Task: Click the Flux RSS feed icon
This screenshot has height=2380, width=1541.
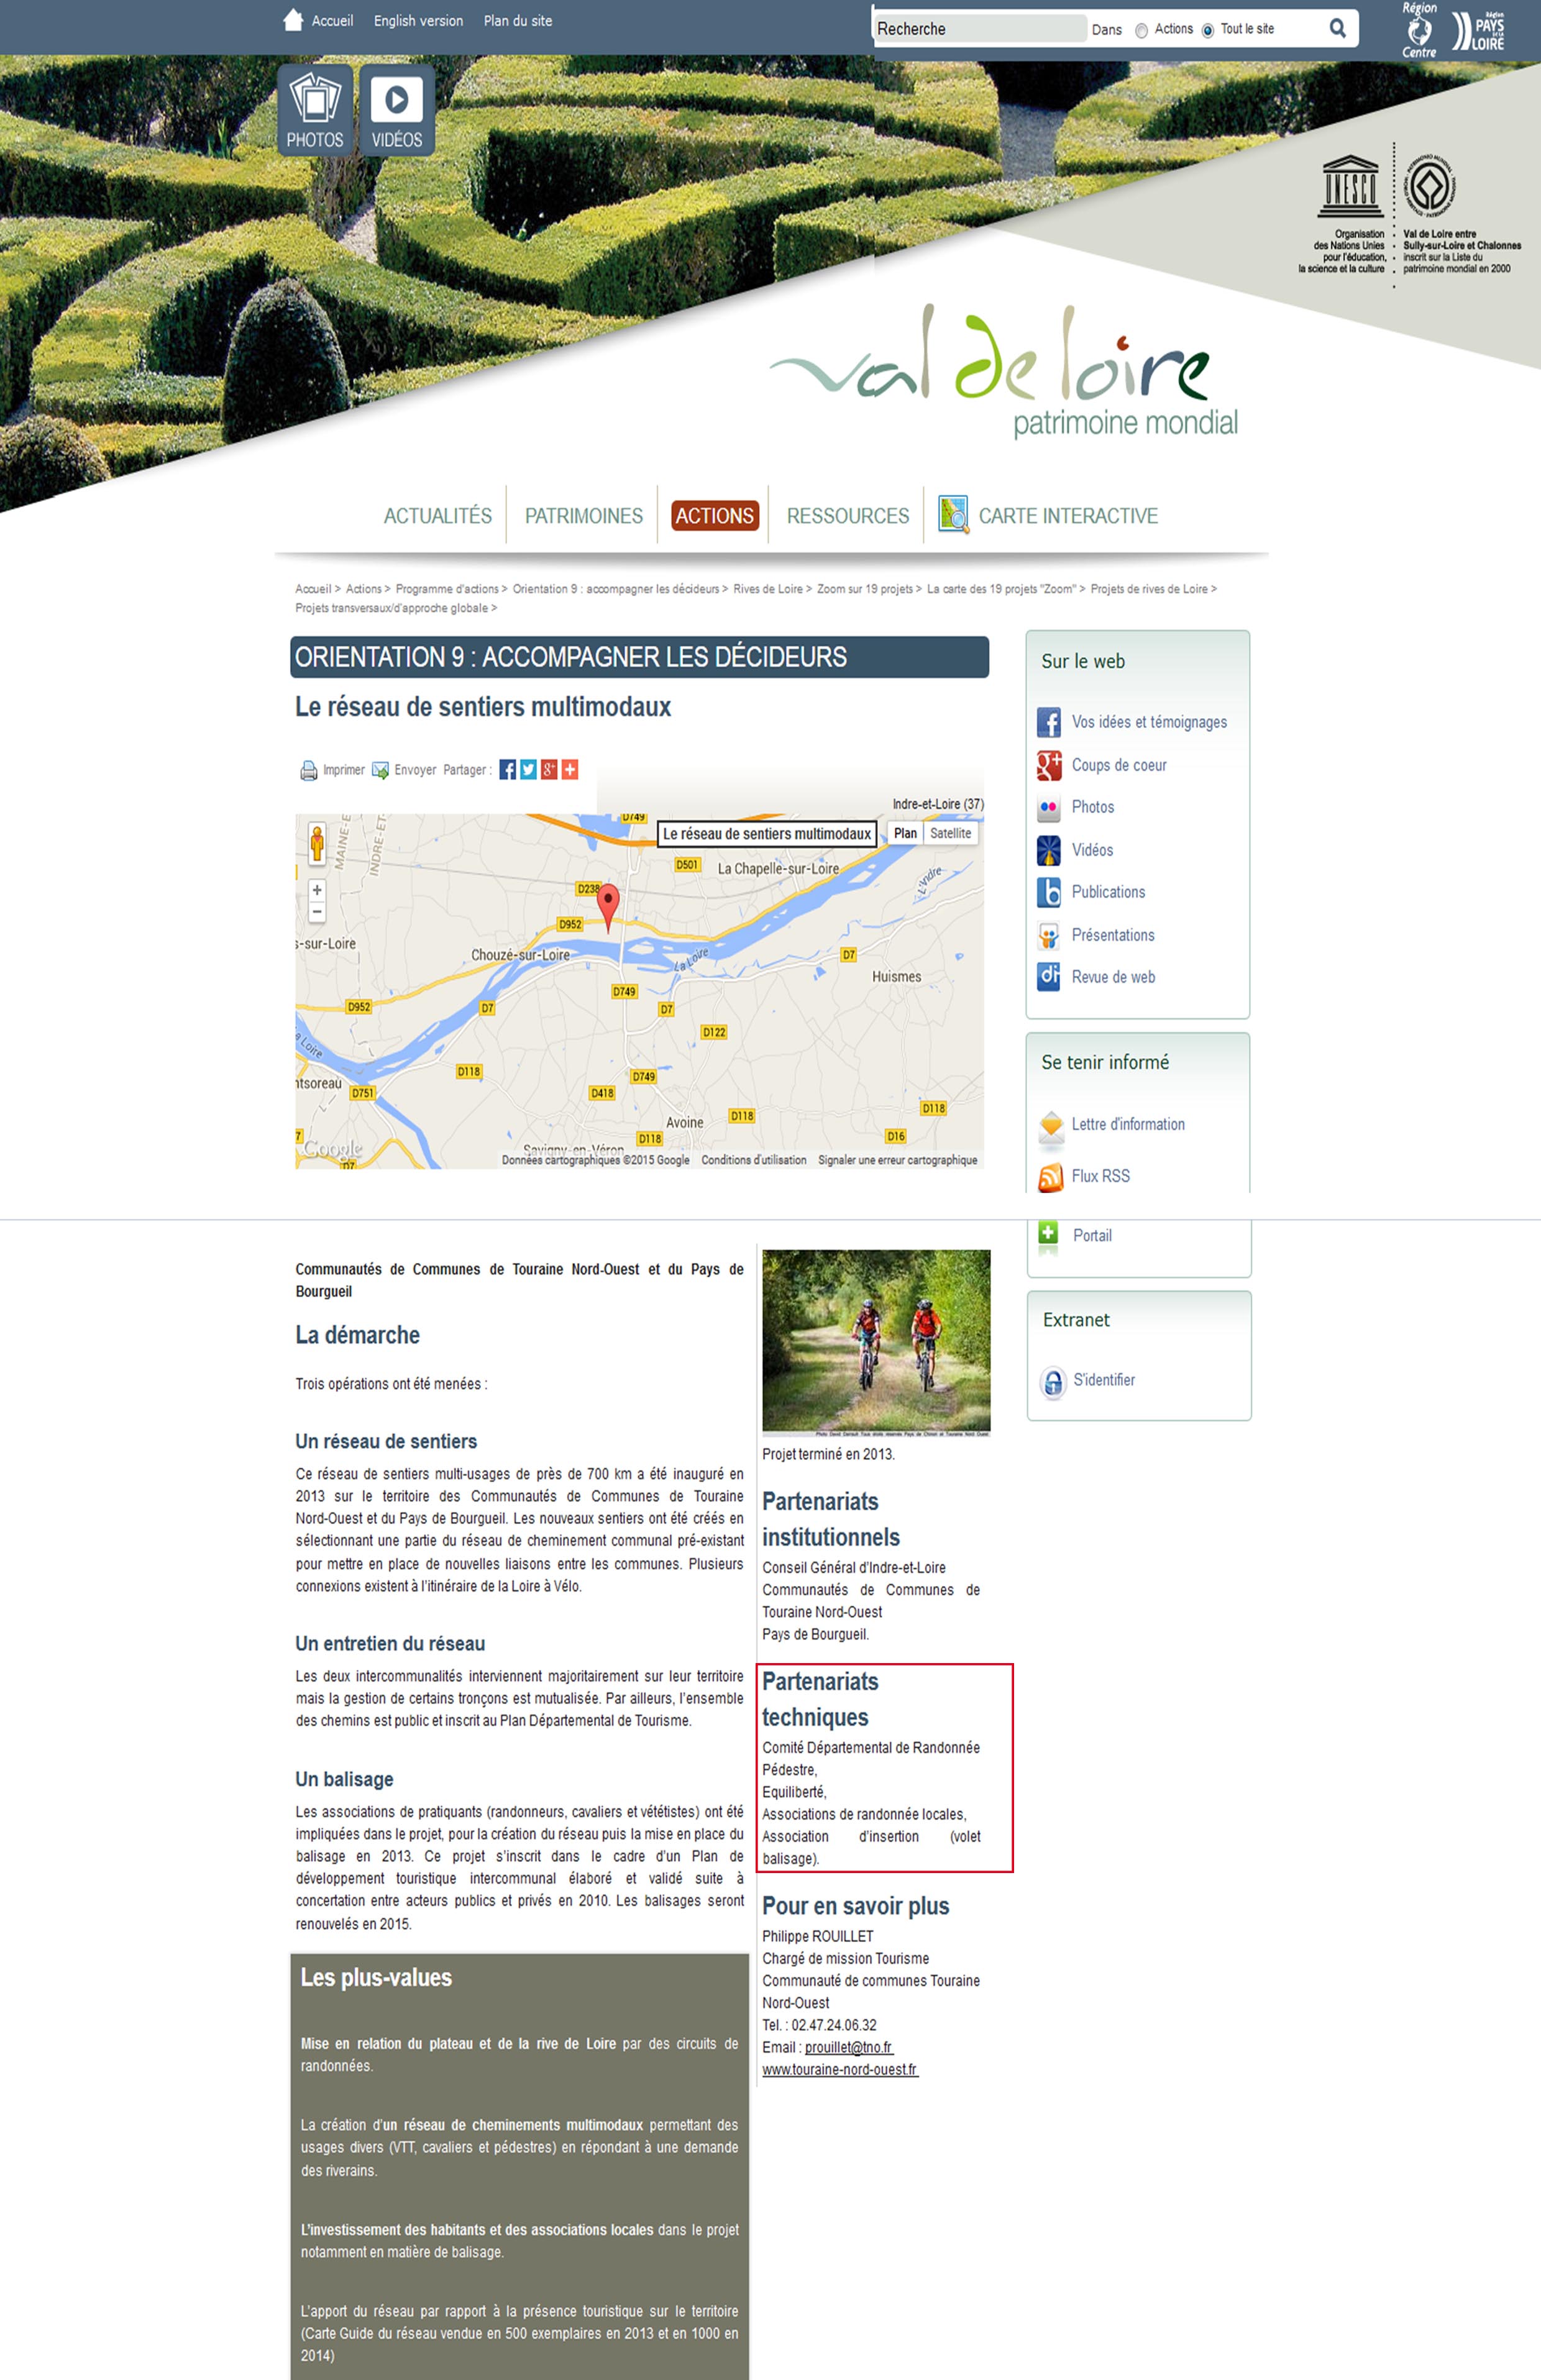Action: (x=1051, y=1177)
